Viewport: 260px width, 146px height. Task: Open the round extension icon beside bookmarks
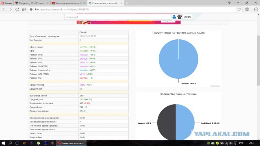[x=247, y=9]
